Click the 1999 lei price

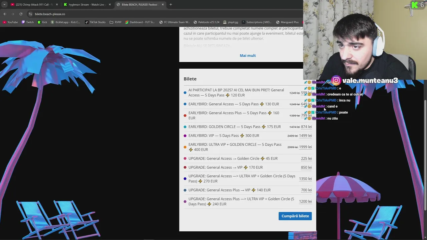point(305,147)
